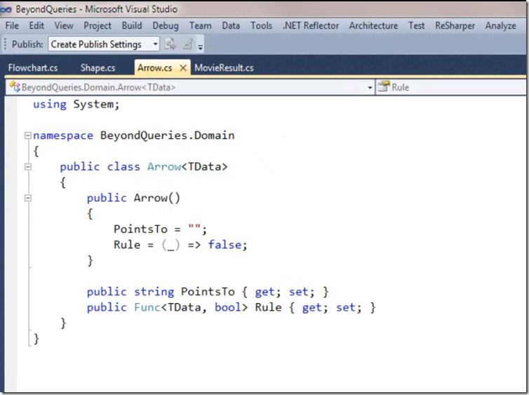Switch to the MovieResult.cs tab
The image size is (529, 395).
click(224, 68)
